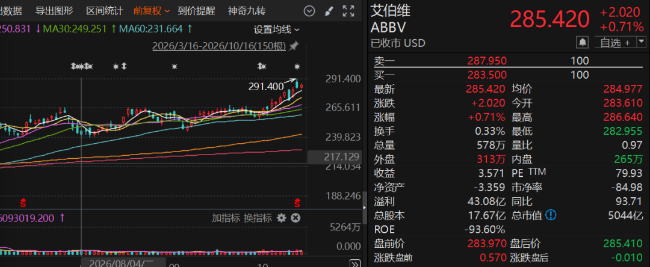The height and width of the screenshot is (267, 650).
Task: Close the volume sub-chart with the X icon
Action: 295,218
